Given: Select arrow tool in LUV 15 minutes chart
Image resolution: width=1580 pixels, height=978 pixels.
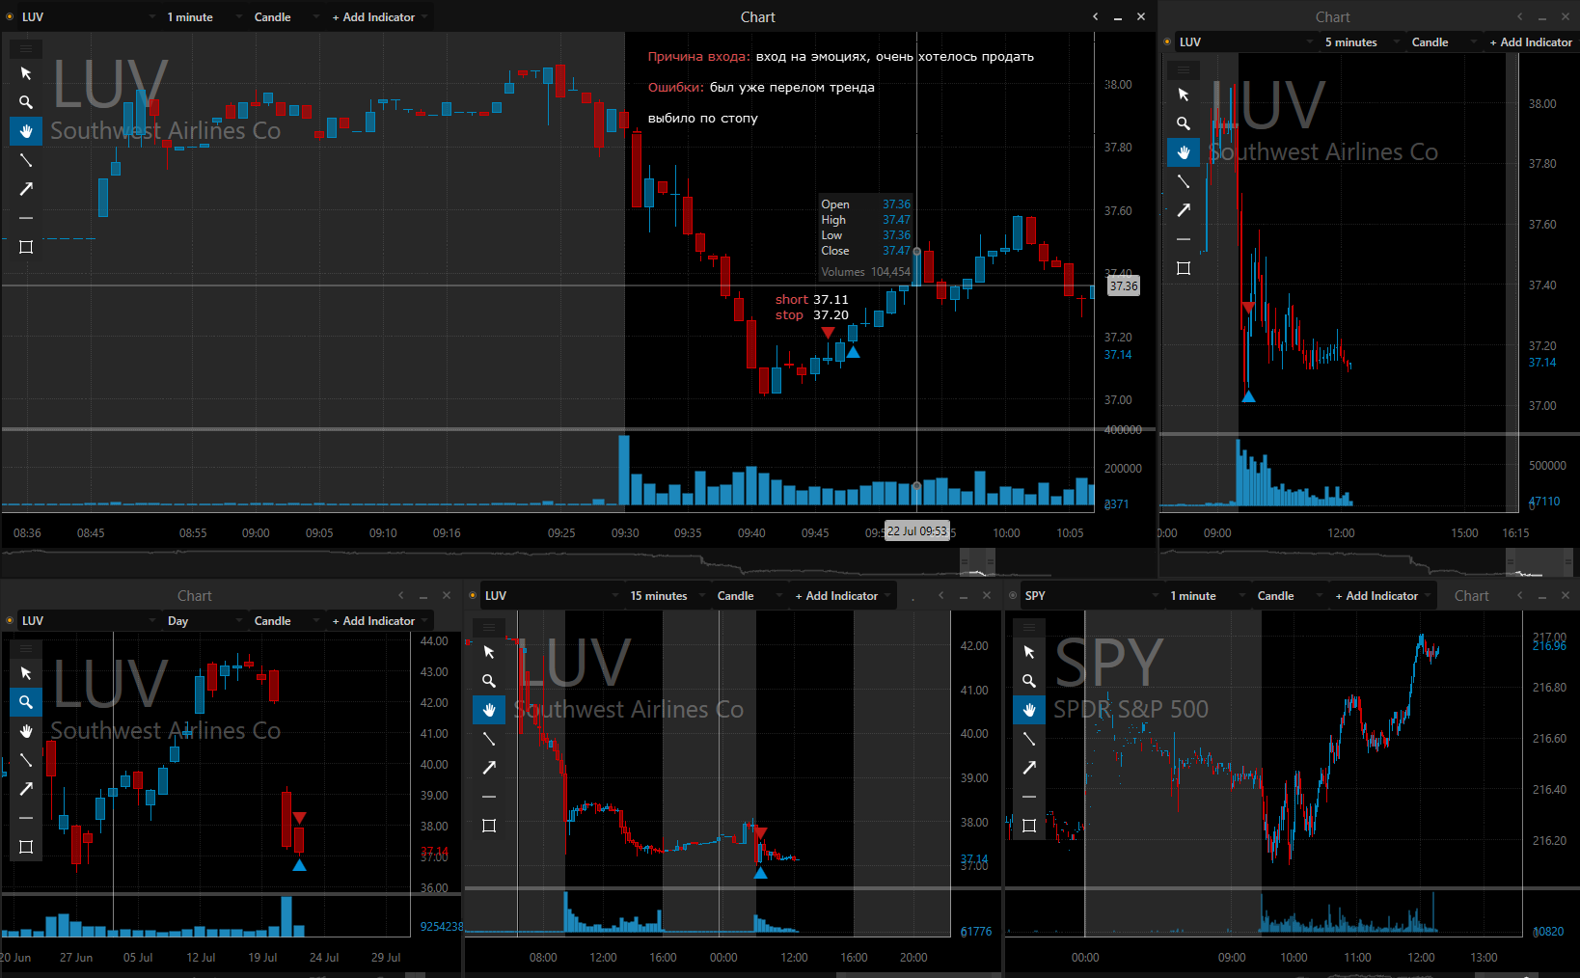Looking at the screenshot, I should [x=489, y=768].
